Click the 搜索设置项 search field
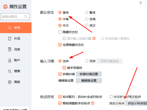Image resolution: width=147 pixels, height=110 pixels. [15, 17]
